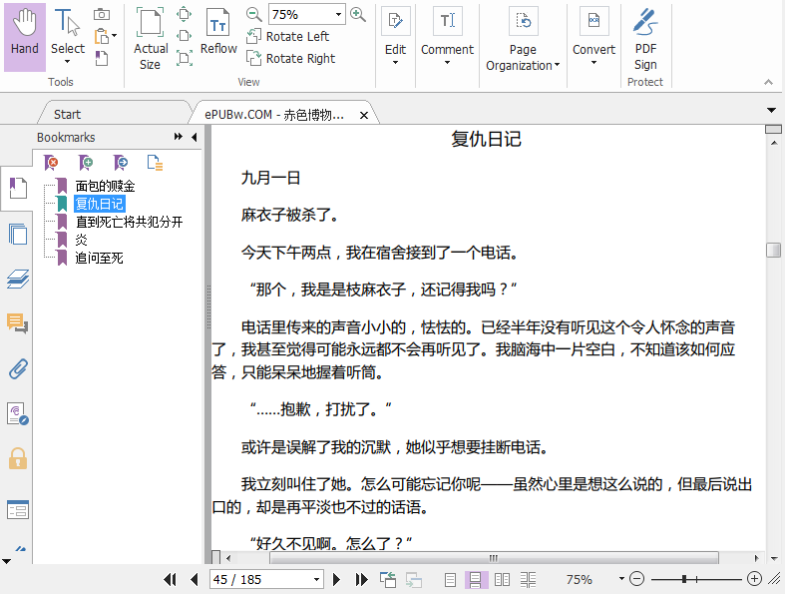This screenshot has width=785, height=594.
Task: Switch to facing pages view mode
Action: 503,579
